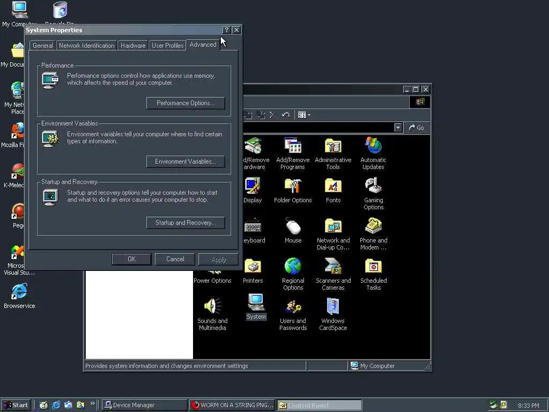The image size is (549, 412).
Task: Switch to the User Profiles tab
Action: tap(167, 46)
